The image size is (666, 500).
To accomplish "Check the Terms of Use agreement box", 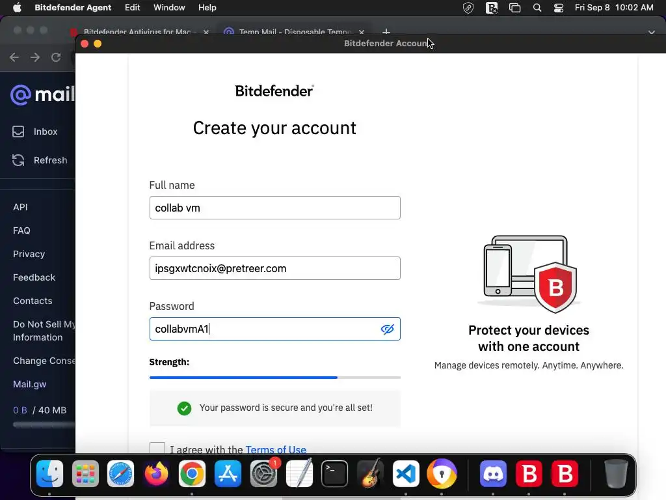I will (157, 448).
